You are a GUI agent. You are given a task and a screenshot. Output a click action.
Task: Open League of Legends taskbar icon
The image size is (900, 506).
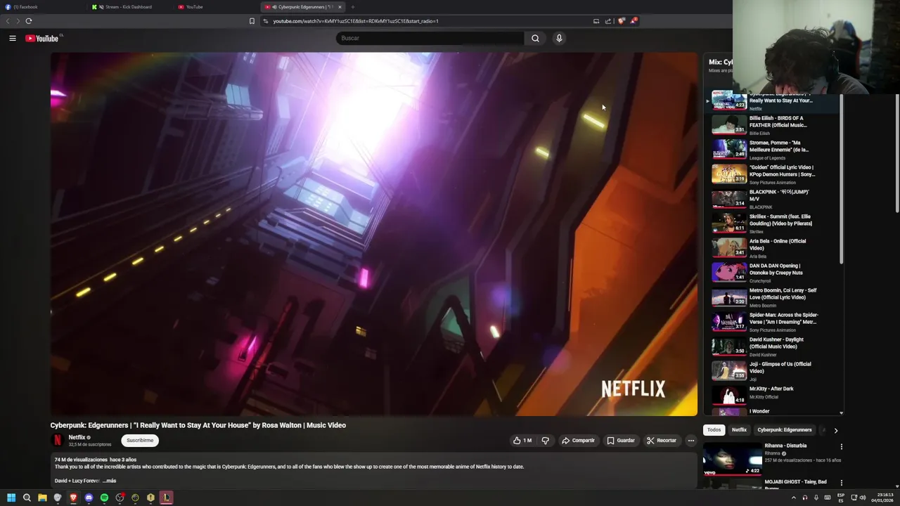click(x=166, y=498)
